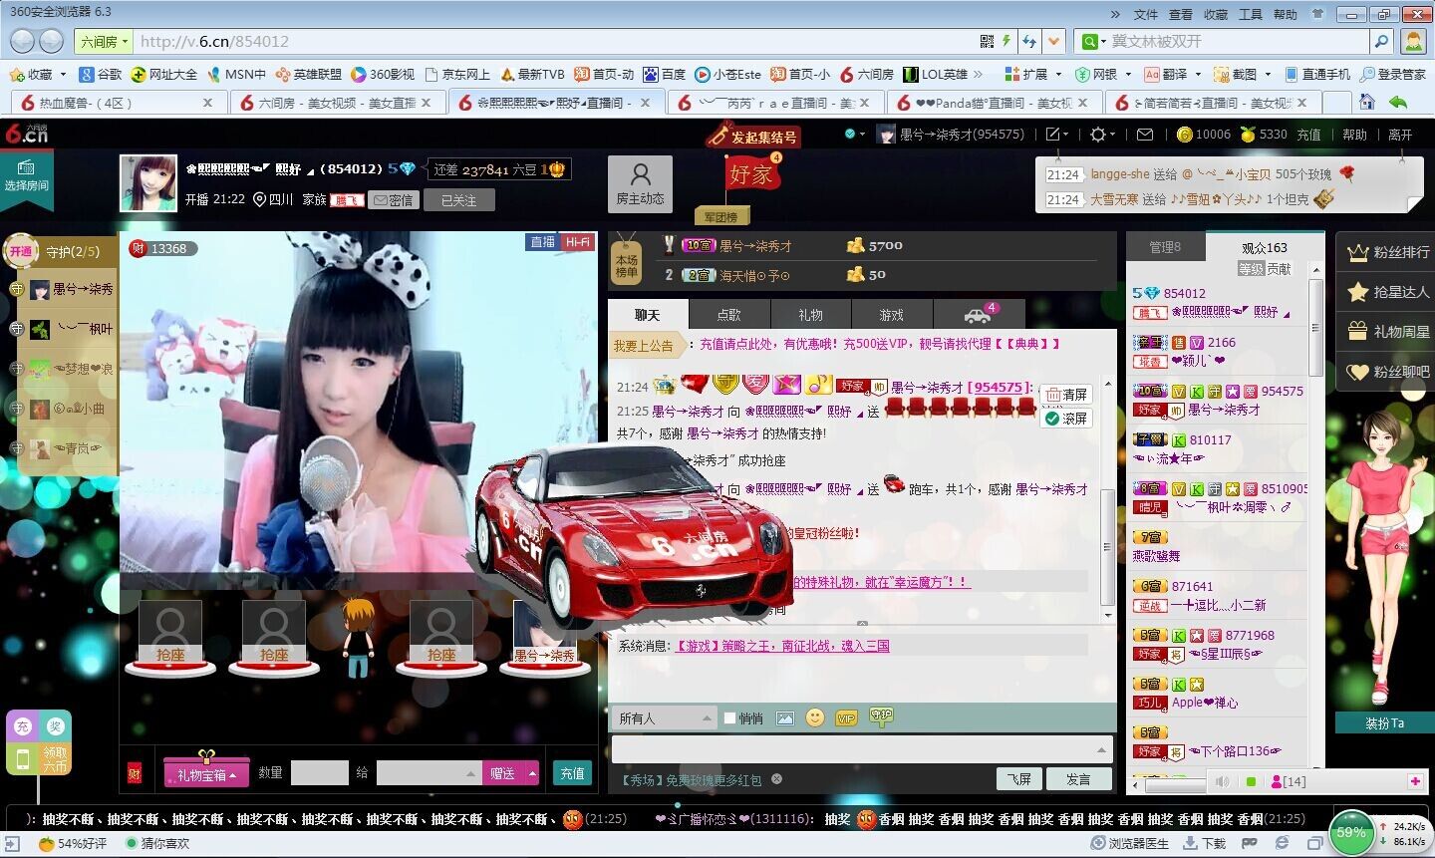Click the VIP expression icon
The height and width of the screenshot is (858, 1435).
pyautogui.click(x=846, y=718)
